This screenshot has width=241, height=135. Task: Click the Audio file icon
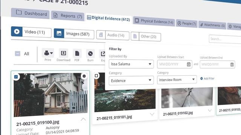pos(101,35)
